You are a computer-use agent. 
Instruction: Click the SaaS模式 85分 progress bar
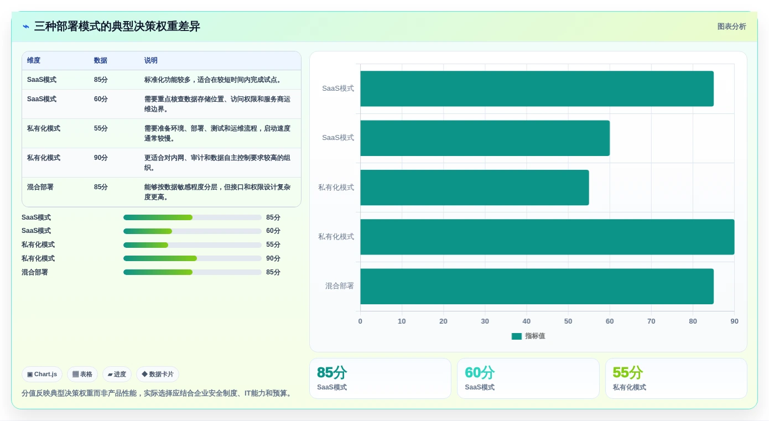tap(193, 217)
